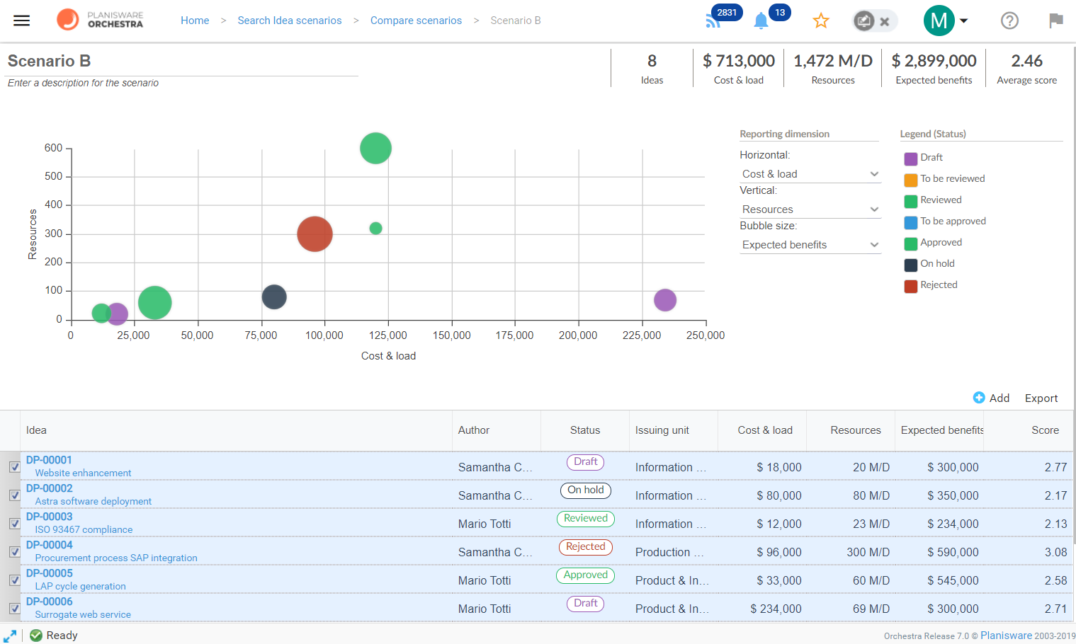The width and height of the screenshot is (1076, 644).
Task: Uncheck the DP-00001 row checkbox
Action: pos(14,467)
